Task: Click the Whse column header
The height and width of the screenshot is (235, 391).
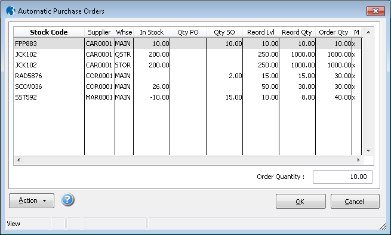Action: [124, 32]
